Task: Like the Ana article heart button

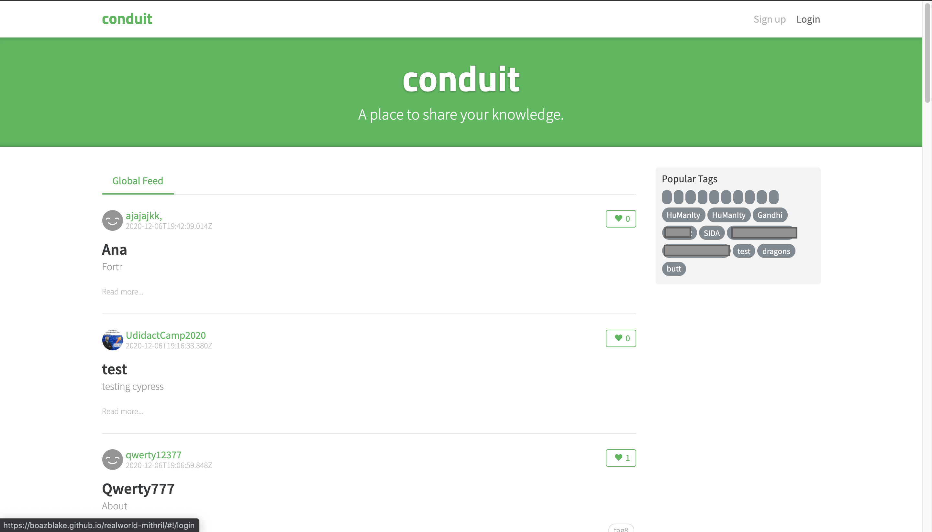Action: pos(620,219)
